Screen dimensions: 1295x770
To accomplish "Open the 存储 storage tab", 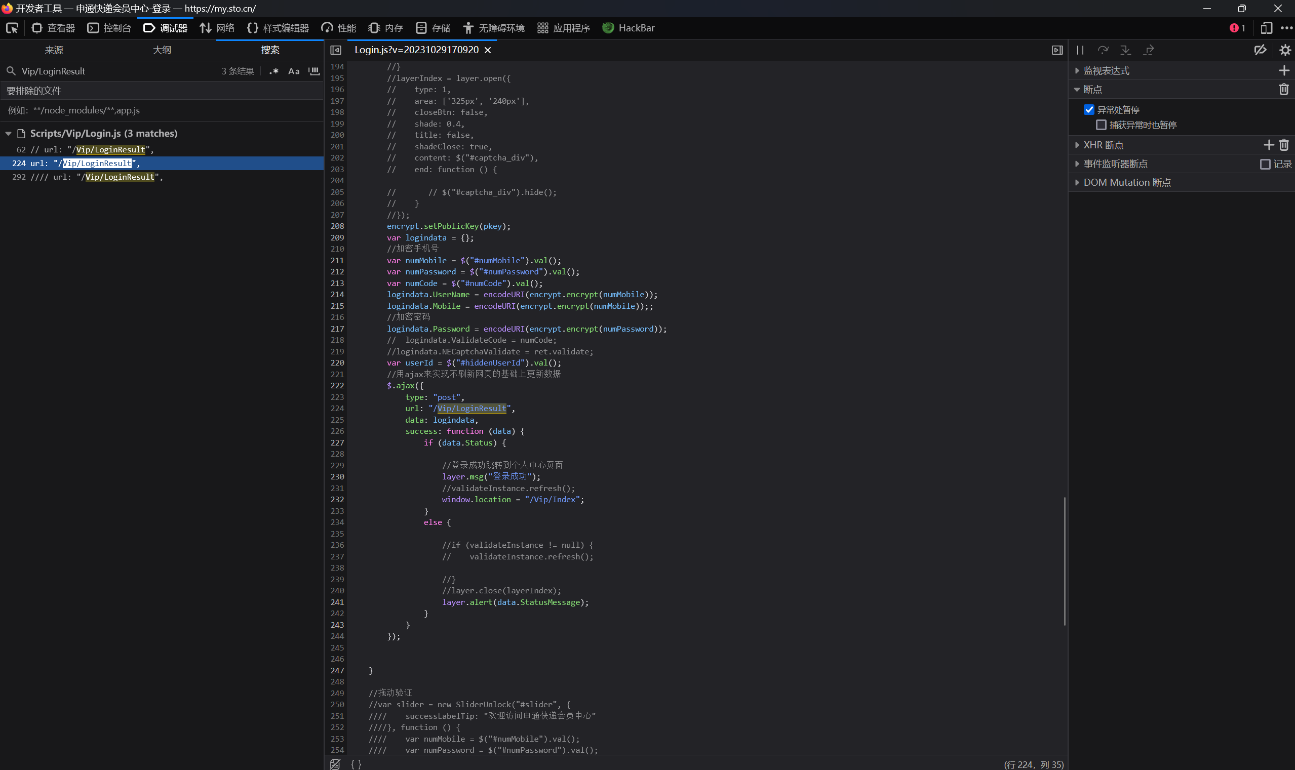I will point(433,28).
